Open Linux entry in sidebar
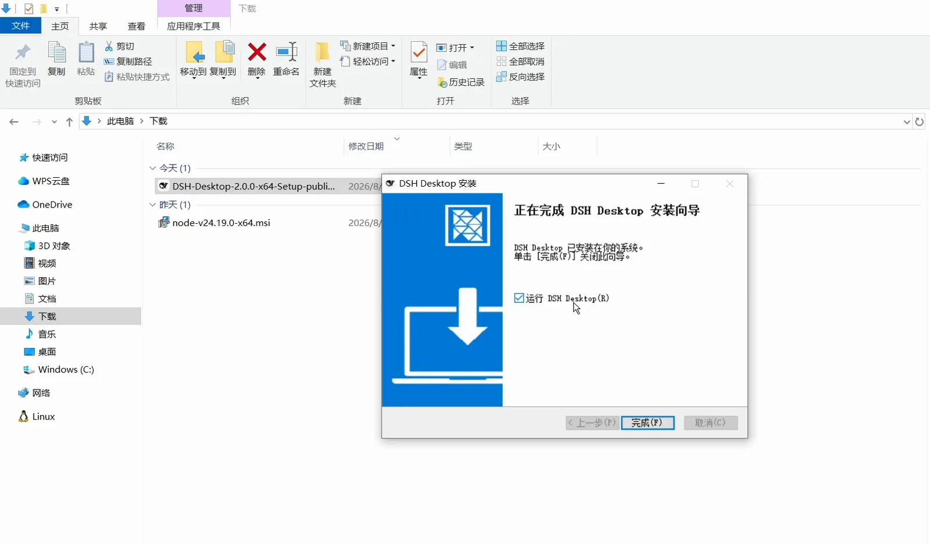Screen dimensions: 930x544 pos(36,417)
